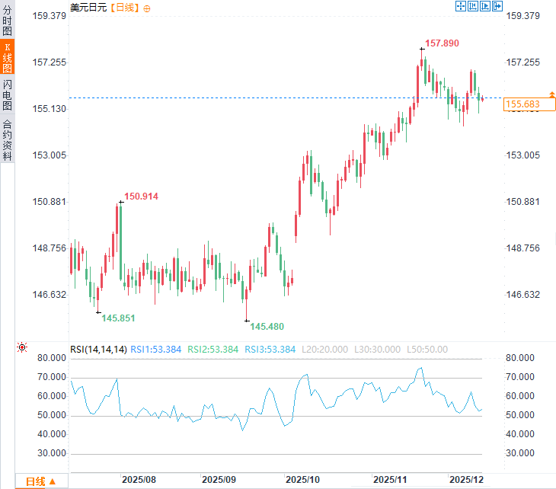Image resolution: width=556 pixels, height=489 pixels.
Task: Click the RSI(14,14,14) indicator label
Action: point(98,350)
